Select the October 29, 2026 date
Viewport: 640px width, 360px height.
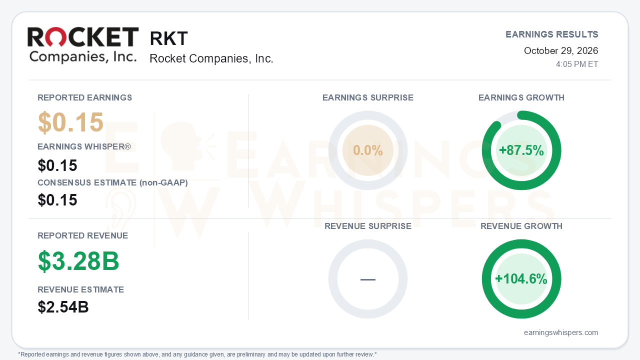pyautogui.click(x=561, y=50)
